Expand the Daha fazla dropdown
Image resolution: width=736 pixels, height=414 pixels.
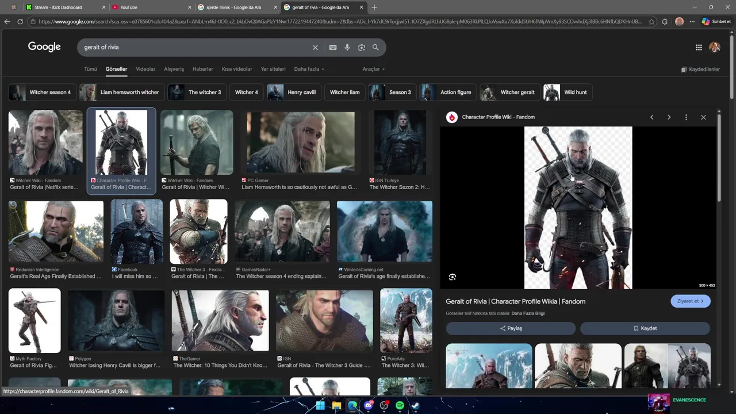click(309, 69)
